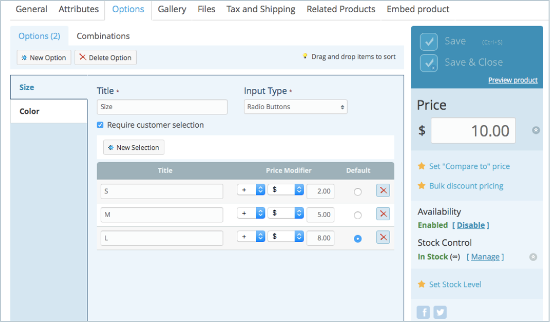Open the Input Type Radio Buttons dropdown
This screenshot has height=322, width=550.
pyautogui.click(x=296, y=107)
